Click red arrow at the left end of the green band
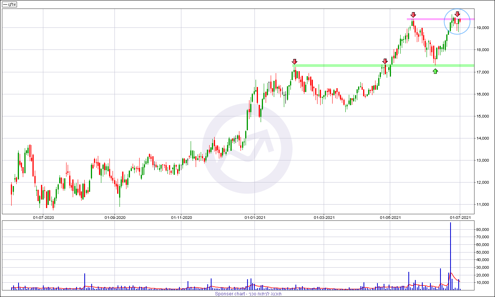 294,62
